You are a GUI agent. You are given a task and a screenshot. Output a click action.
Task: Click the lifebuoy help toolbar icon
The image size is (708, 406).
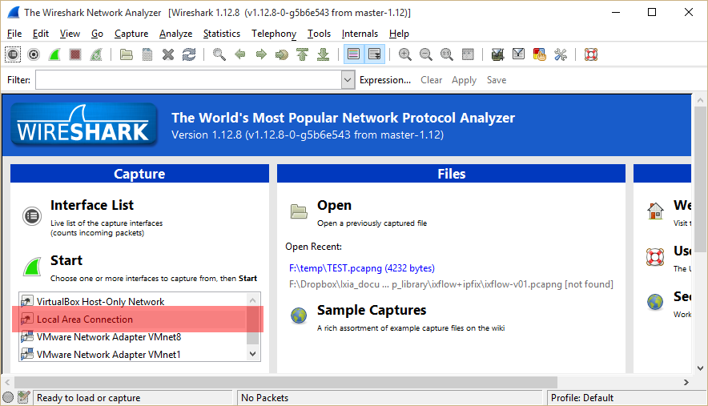coord(591,54)
